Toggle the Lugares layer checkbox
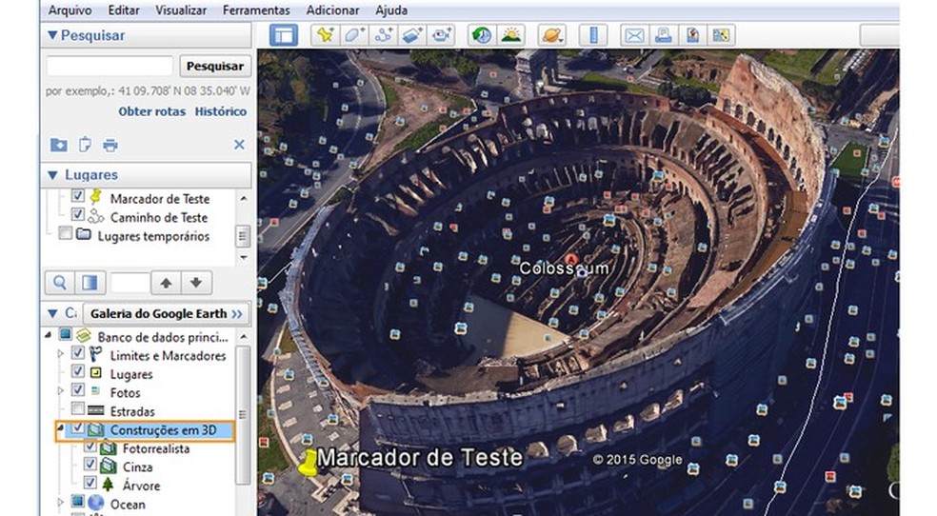Screen dimensions: 937x516 (x=78, y=371)
